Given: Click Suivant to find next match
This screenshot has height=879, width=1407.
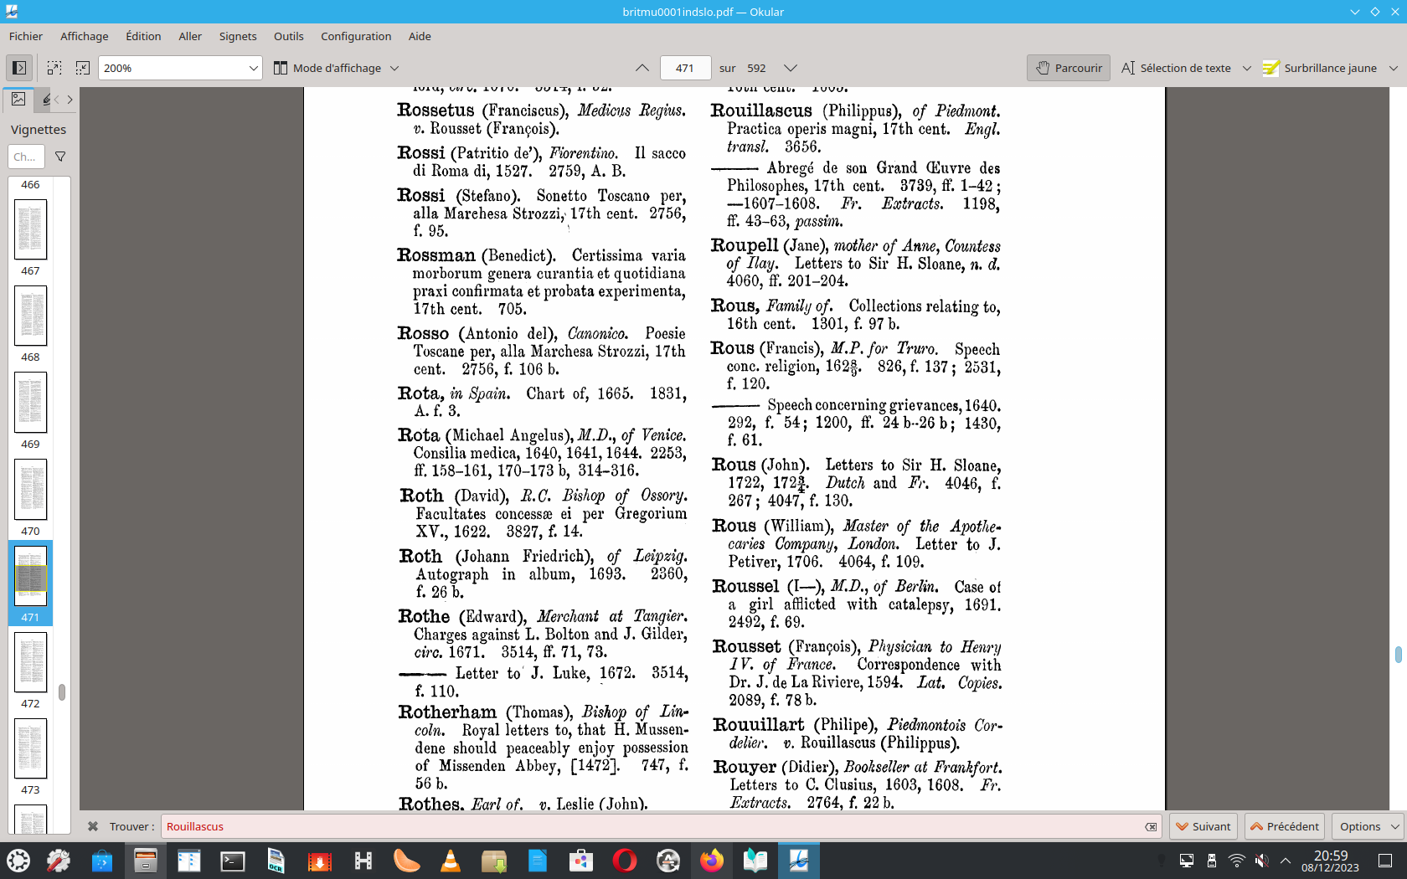Looking at the screenshot, I should click(x=1203, y=826).
